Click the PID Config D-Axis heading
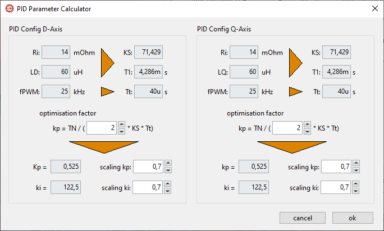This screenshot has height=231, width=384. (36, 29)
